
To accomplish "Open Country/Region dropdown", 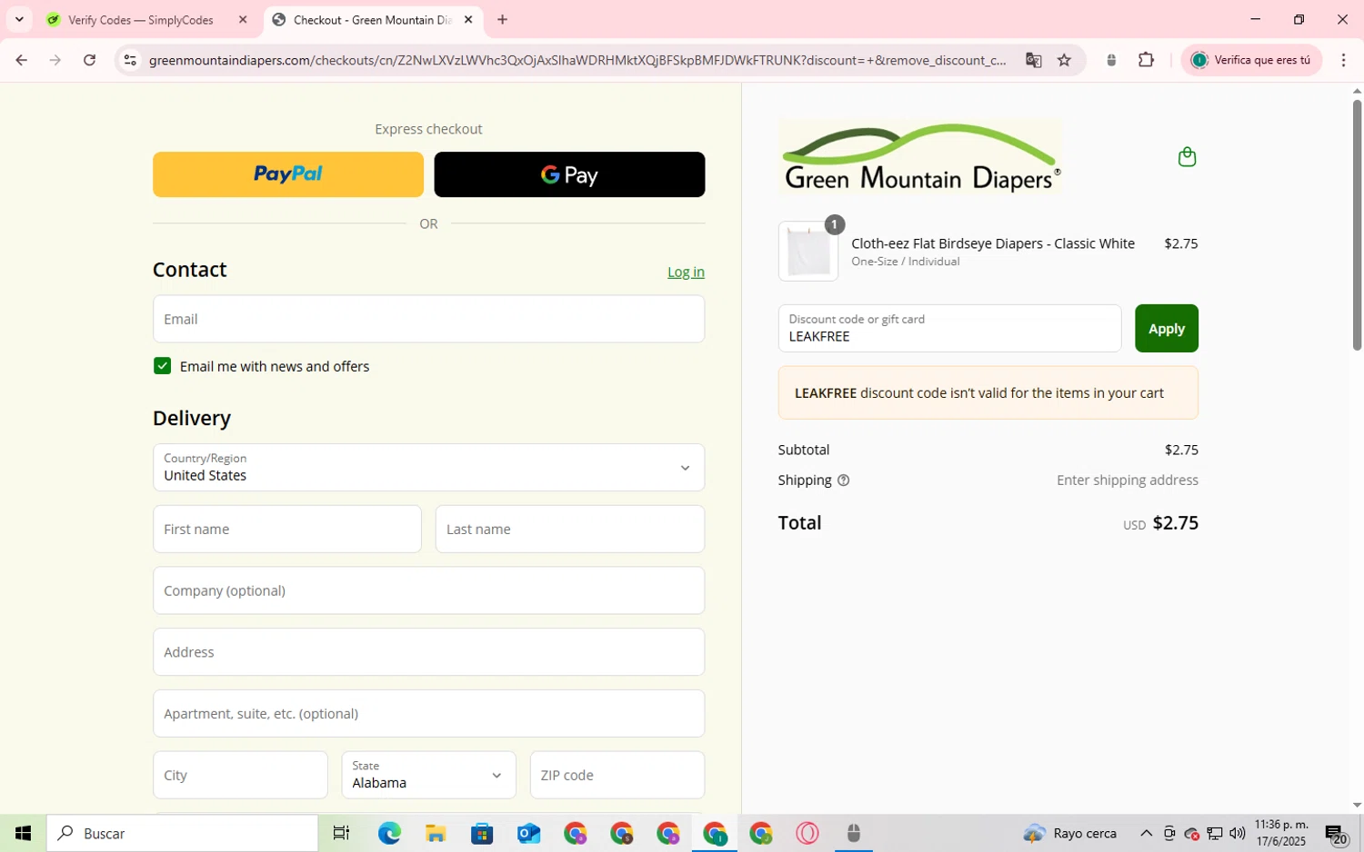I will point(428,468).
